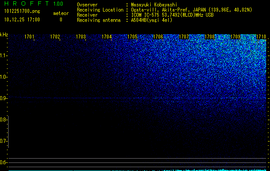Viewport: 270px width, 171px height.
Task: Click the date stamp 10.12.25 17:00
Action: coord(22,20)
